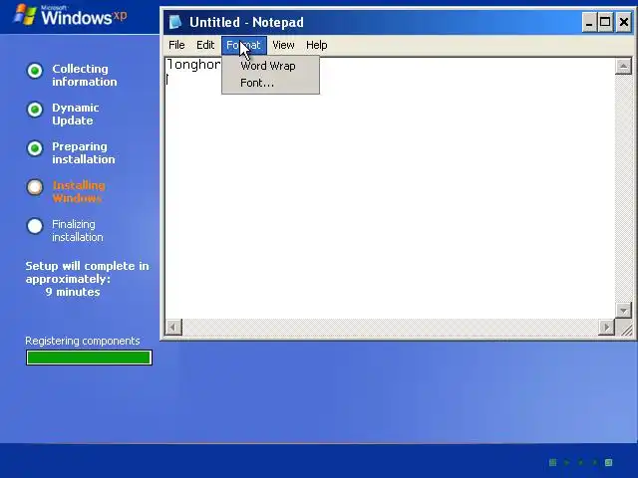The height and width of the screenshot is (478, 638).
Task: Minimize the Notepad window
Action: click(589, 22)
